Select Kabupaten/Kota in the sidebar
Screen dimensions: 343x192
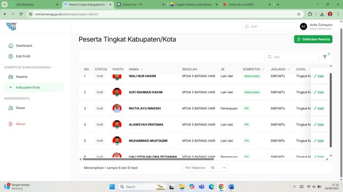click(34, 87)
